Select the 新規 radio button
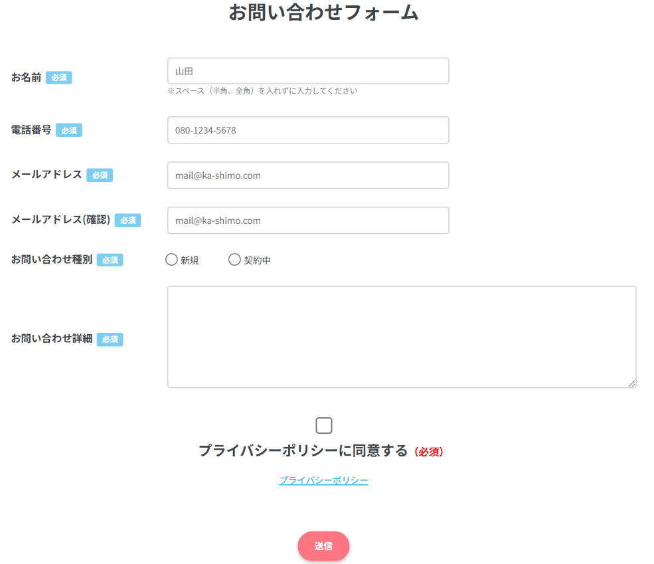 coord(171,260)
